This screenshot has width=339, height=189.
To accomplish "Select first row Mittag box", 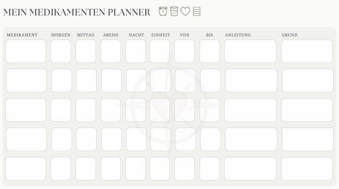I will tap(86, 51).
